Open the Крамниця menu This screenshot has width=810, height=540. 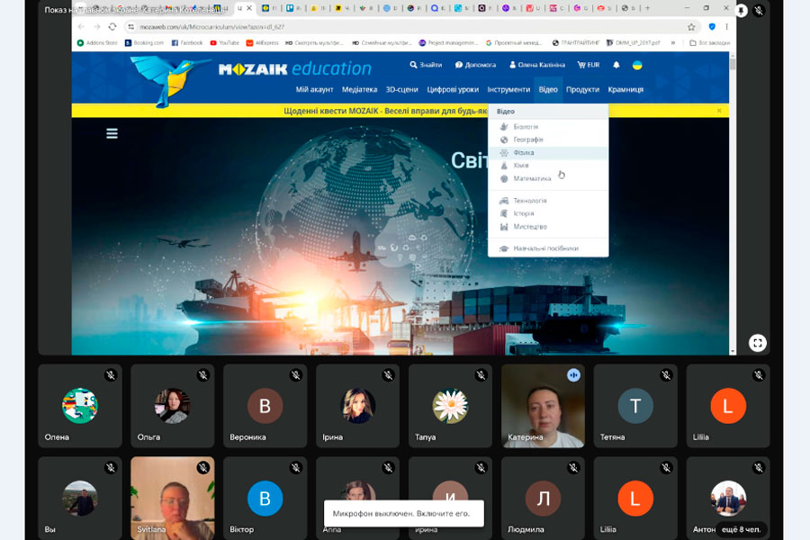click(625, 89)
